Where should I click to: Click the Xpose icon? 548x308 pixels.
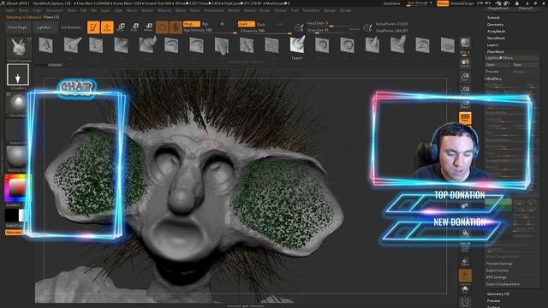tap(465, 302)
